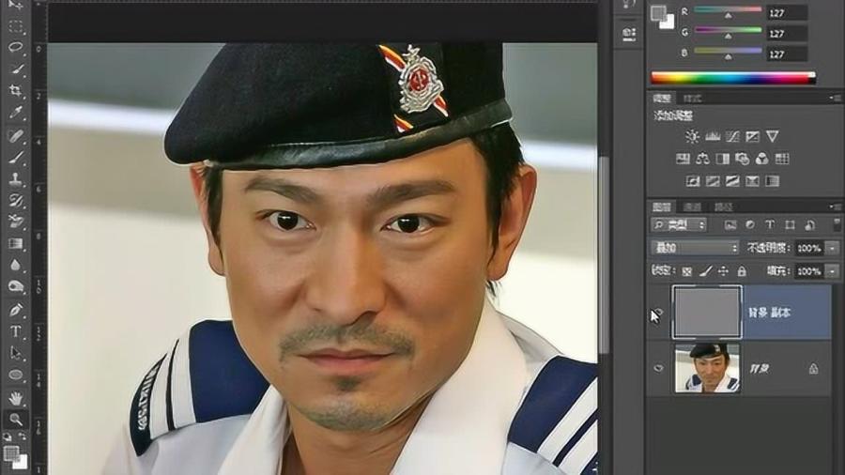Click the Levels adjustment icon
This screenshot has width=845, height=475.
(712, 136)
